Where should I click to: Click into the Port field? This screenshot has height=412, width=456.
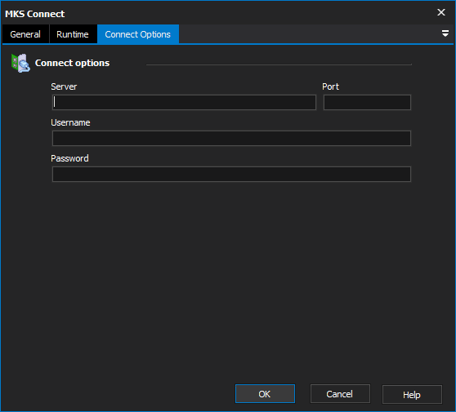tap(367, 102)
